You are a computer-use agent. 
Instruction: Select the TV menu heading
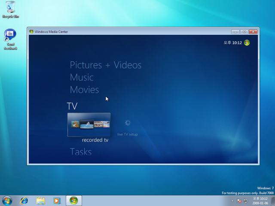click(x=72, y=106)
